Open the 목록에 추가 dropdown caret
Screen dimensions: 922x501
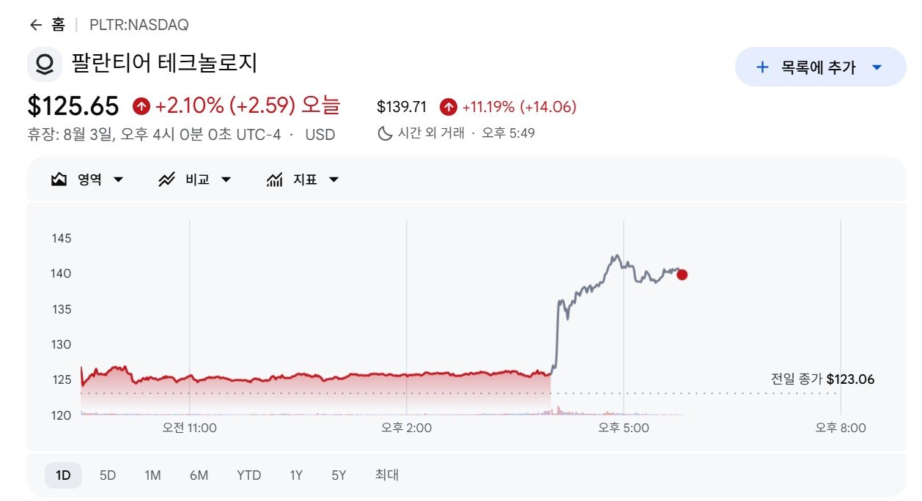point(877,67)
